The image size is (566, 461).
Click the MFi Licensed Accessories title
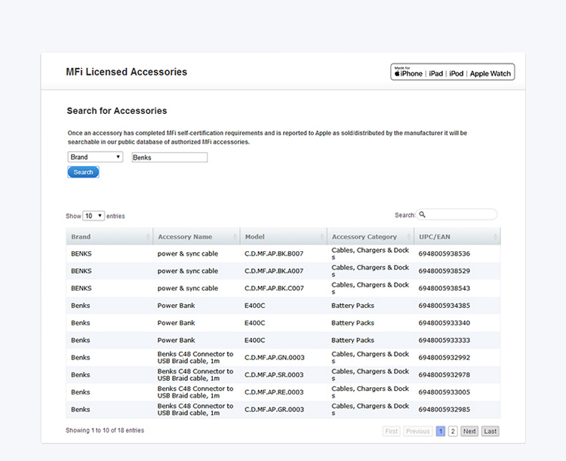126,72
